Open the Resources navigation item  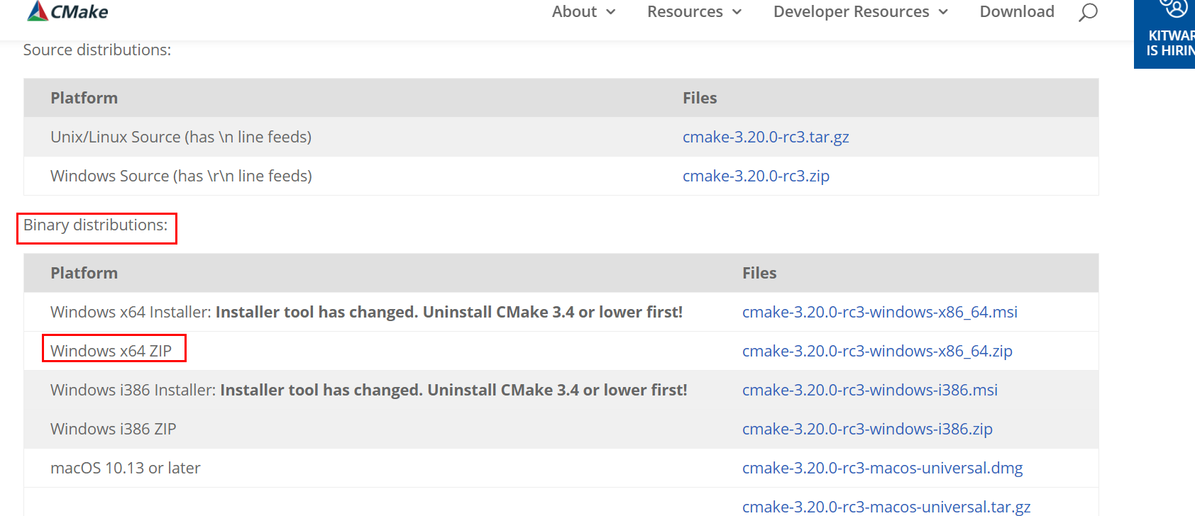[x=685, y=12]
